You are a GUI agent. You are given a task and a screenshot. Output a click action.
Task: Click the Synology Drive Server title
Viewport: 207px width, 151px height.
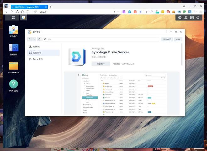coord(110,52)
